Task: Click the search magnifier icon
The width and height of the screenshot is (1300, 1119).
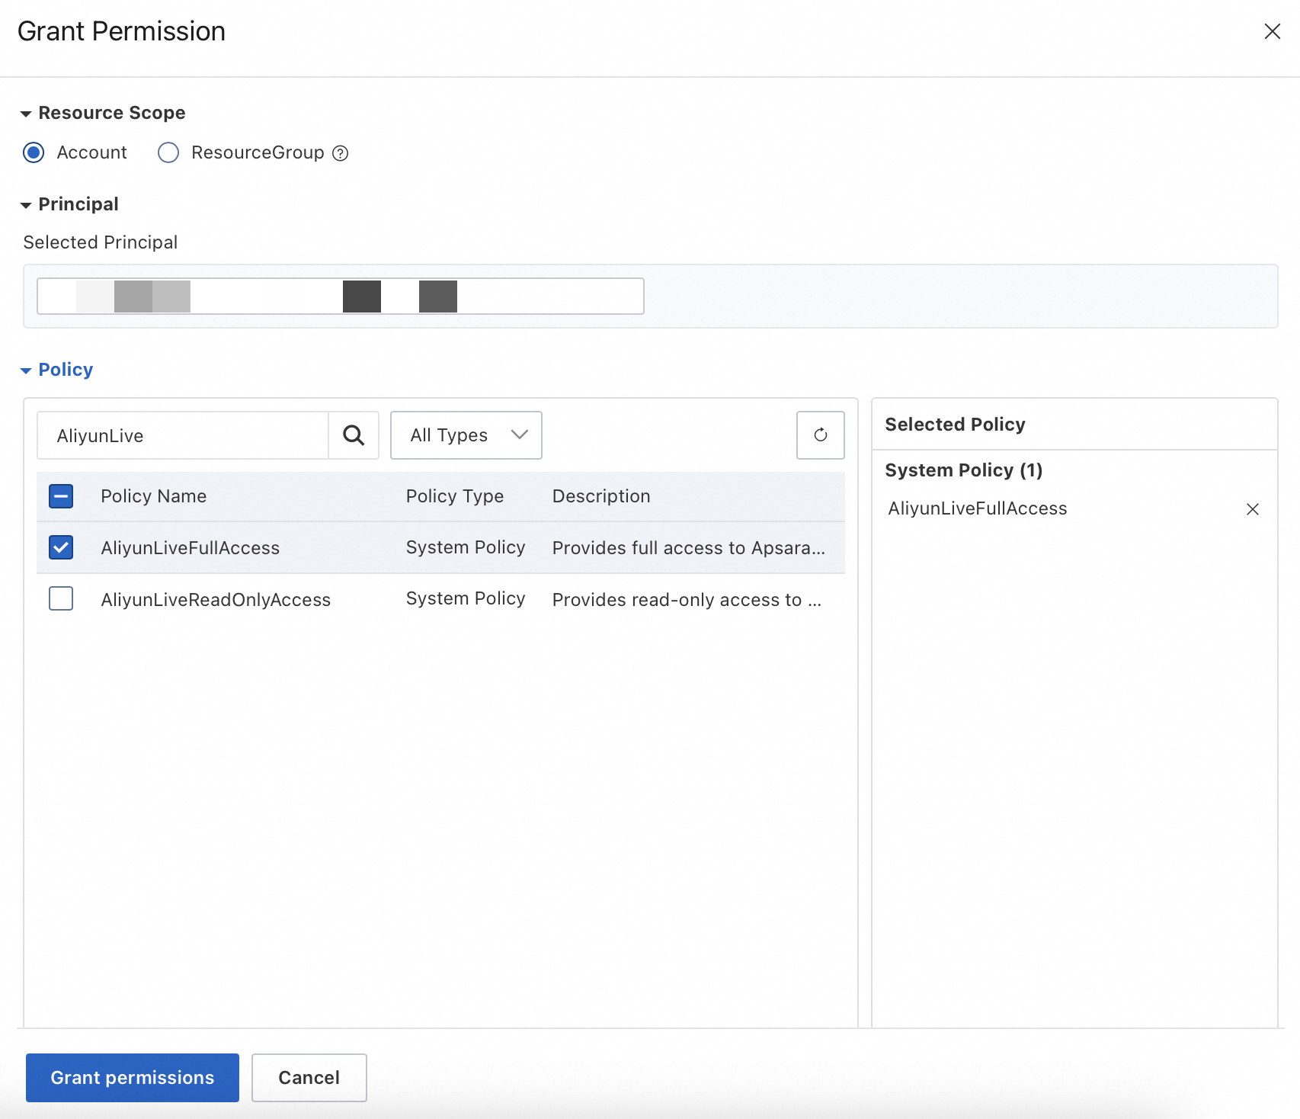Action: tap(354, 435)
